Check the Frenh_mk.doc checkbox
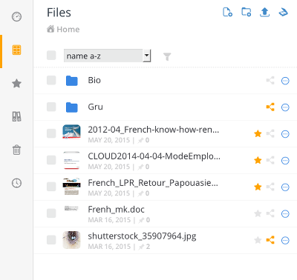 pos(51,213)
